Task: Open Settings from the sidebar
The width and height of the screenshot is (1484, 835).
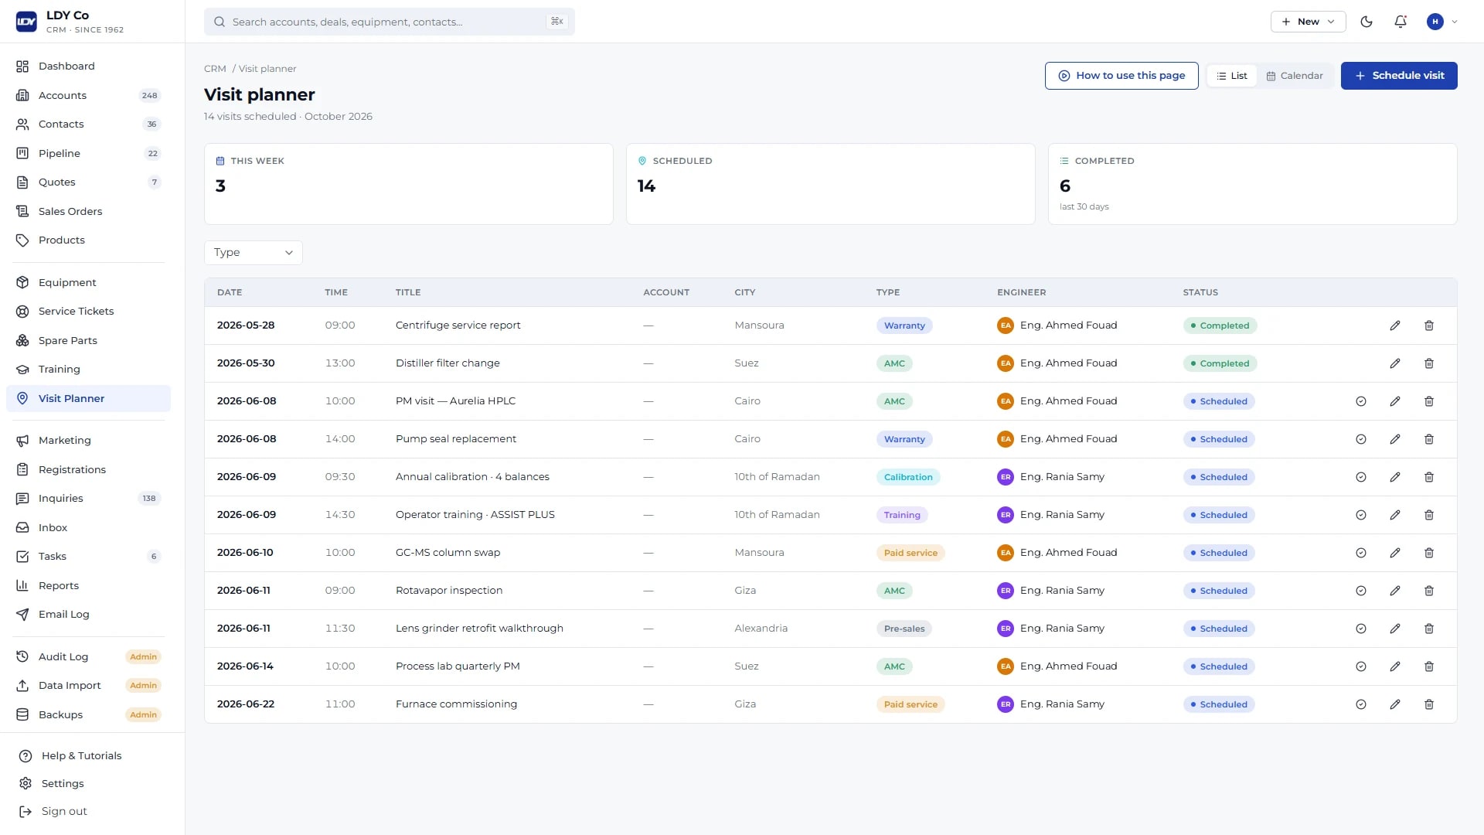Action: 52,784
